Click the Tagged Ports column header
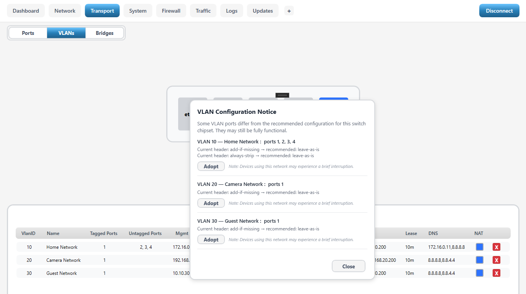 click(104, 233)
